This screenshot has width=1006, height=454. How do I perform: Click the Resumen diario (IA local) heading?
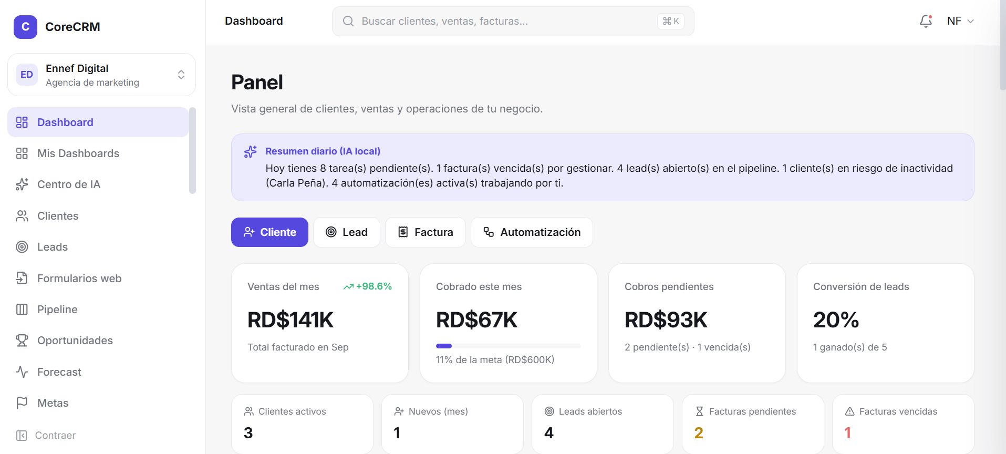323,151
